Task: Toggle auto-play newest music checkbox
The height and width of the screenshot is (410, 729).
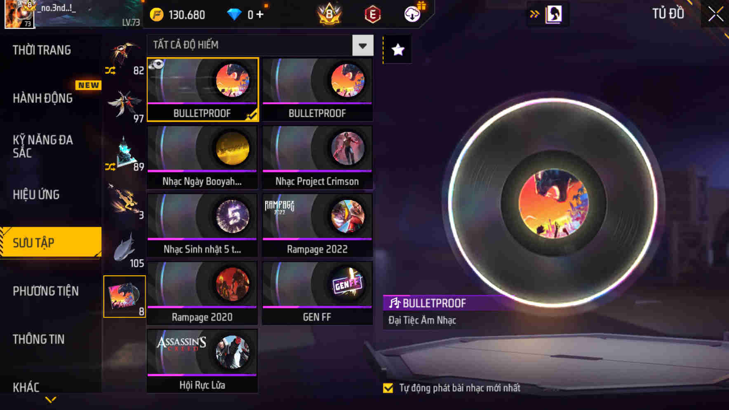Action: 388,388
